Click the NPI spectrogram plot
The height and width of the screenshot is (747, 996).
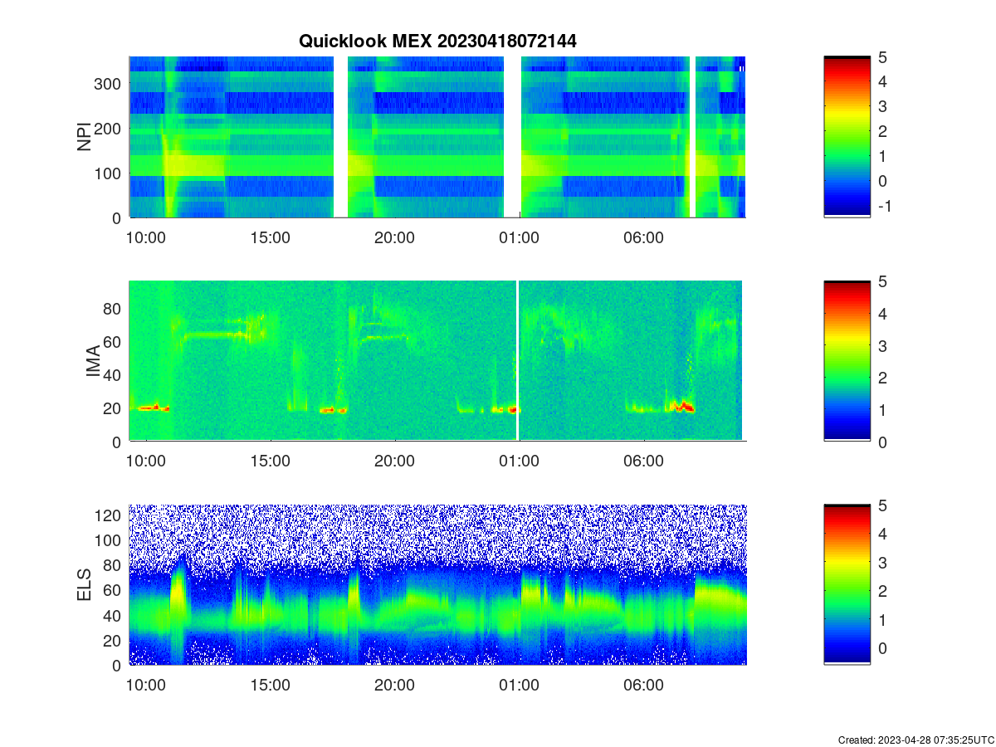coord(437,137)
